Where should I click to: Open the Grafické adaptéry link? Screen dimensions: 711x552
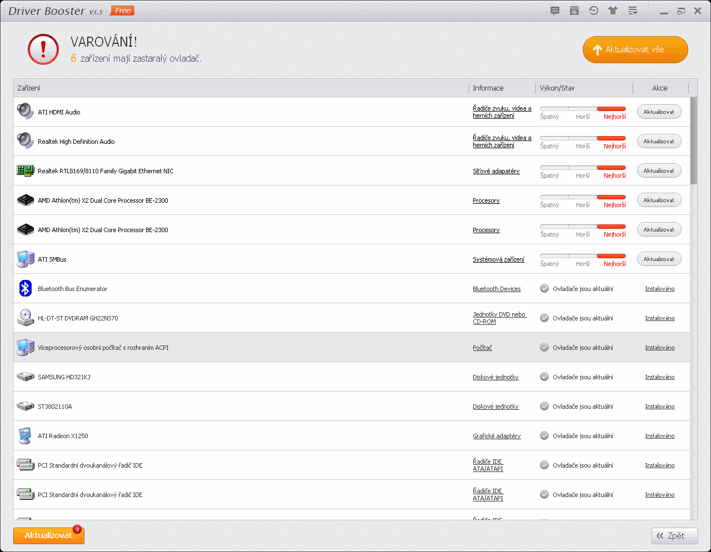(497, 436)
